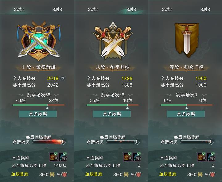
Task: Open 更多数据 under the 65-match record
Action: pos(38,114)
